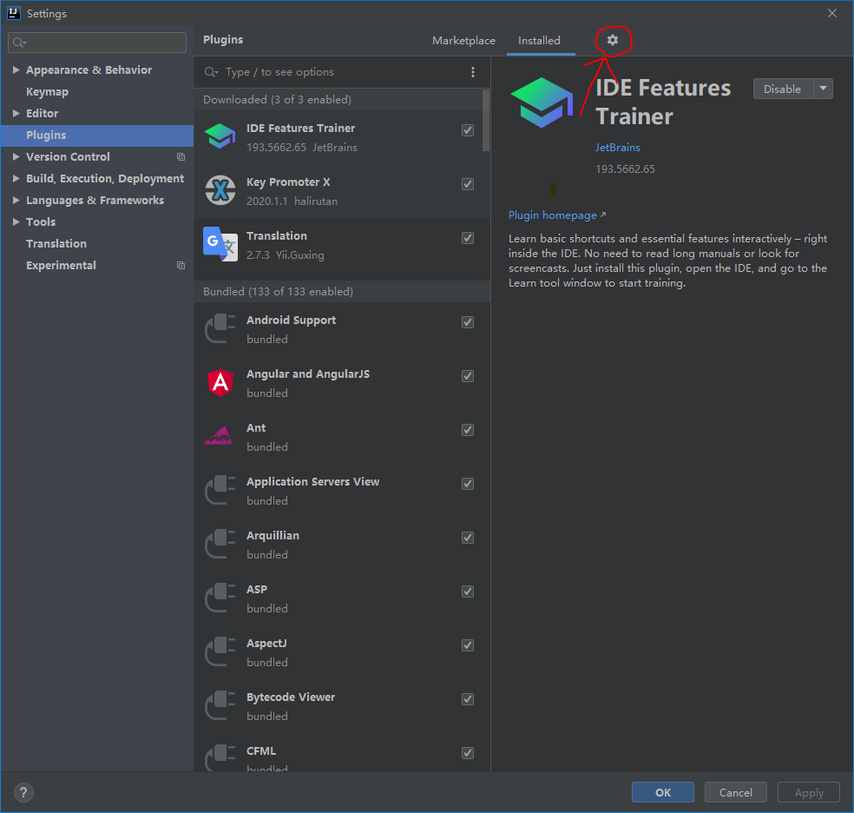Disable the Android Support plugin checkbox
Viewport: 854px width, 813px height.
pos(468,322)
